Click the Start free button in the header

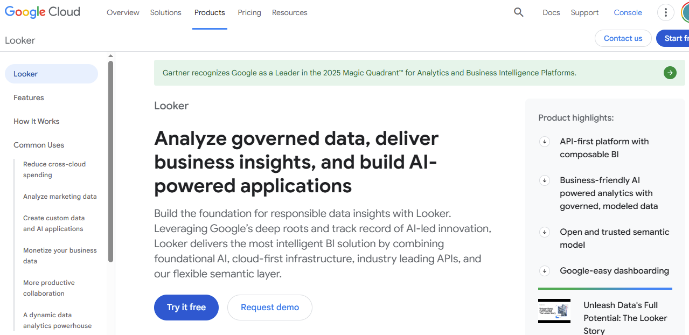(673, 38)
